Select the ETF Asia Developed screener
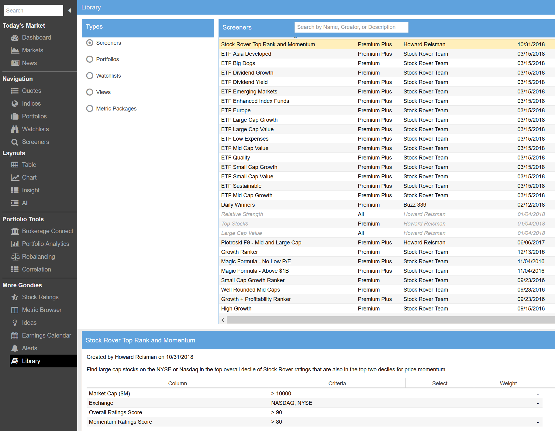The height and width of the screenshot is (431, 555). (x=387, y=54)
